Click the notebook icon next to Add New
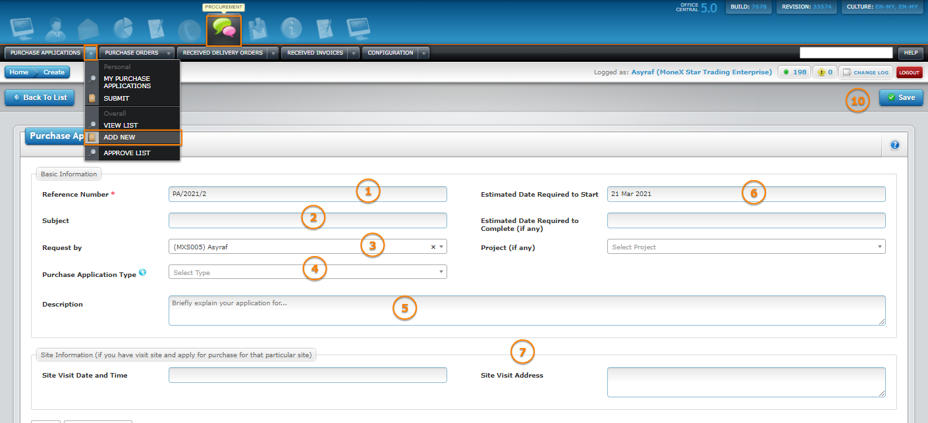 click(x=92, y=137)
